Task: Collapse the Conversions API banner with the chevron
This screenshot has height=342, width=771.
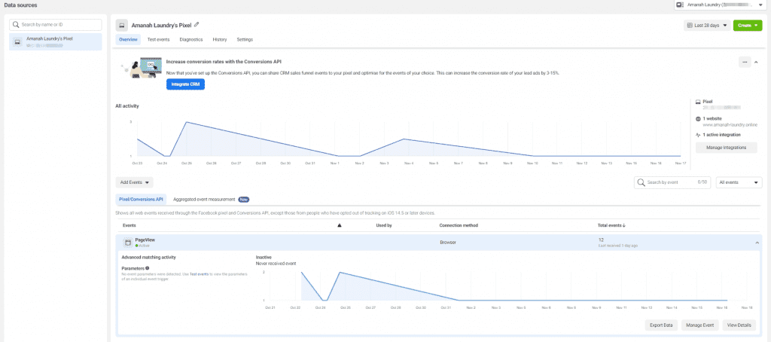Action: 756,62
